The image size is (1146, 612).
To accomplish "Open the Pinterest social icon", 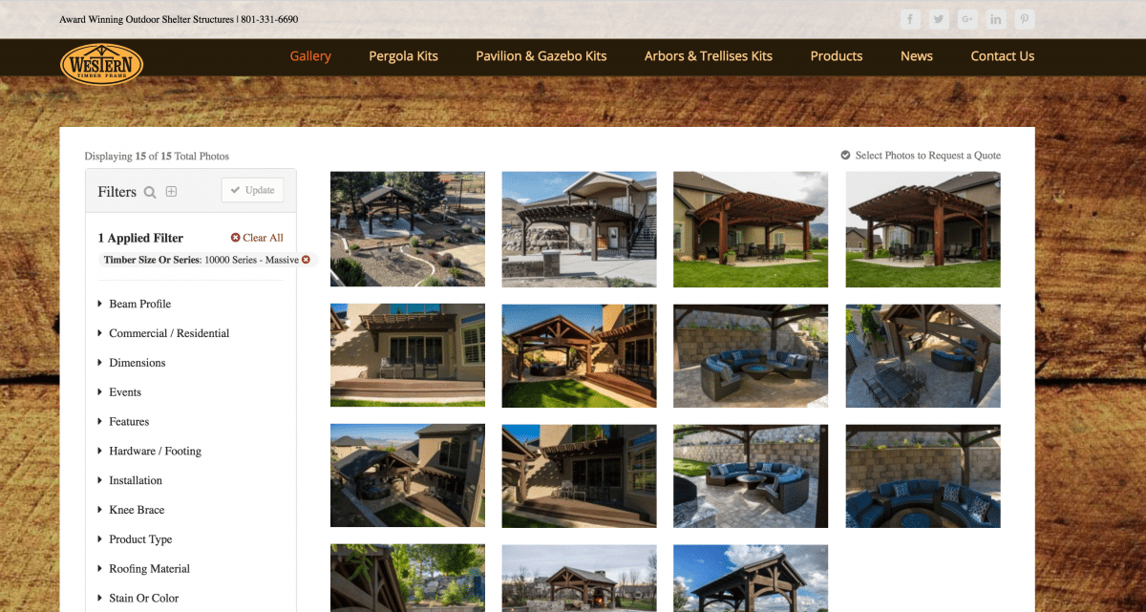I will pos(1025,19).
